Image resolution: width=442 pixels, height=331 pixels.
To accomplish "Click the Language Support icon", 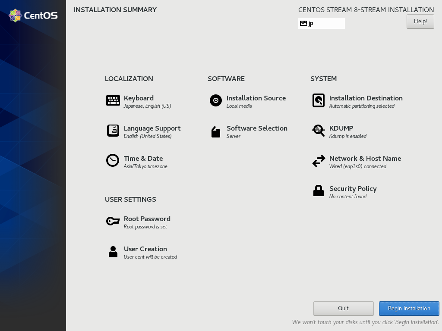I will click(113, 131).
